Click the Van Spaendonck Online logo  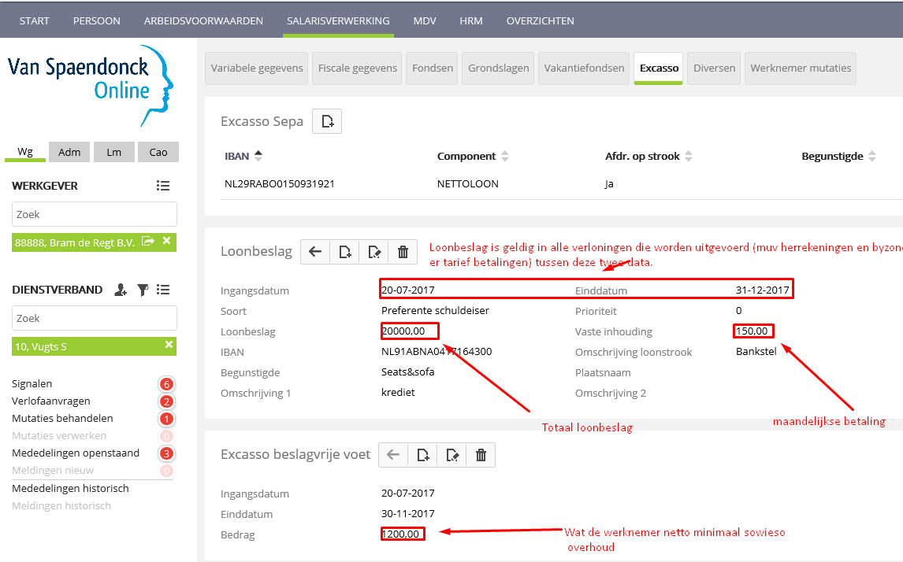(91, 85)
